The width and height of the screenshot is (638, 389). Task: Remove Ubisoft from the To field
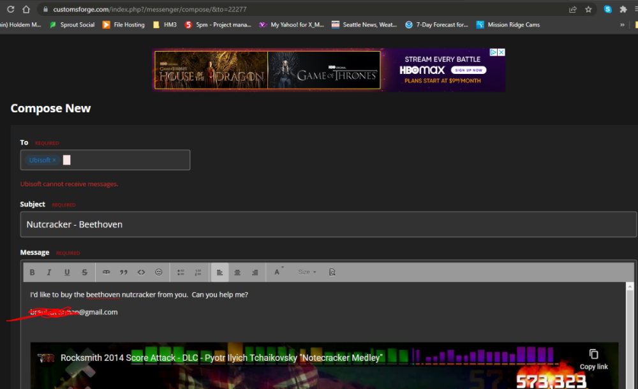click(x=54, y=160)
